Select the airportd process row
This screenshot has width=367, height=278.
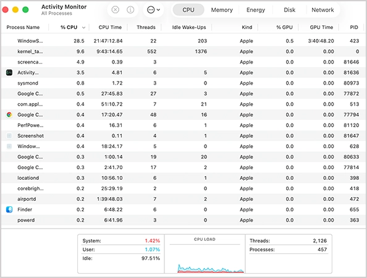[183, 199]
